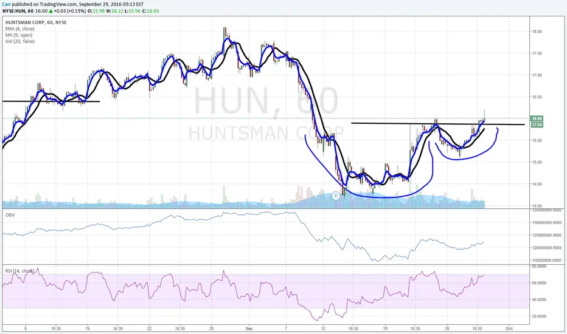Click the '16.50' price axis label
The height and width of the screenshot is (334, 567).
coord(537,97)
